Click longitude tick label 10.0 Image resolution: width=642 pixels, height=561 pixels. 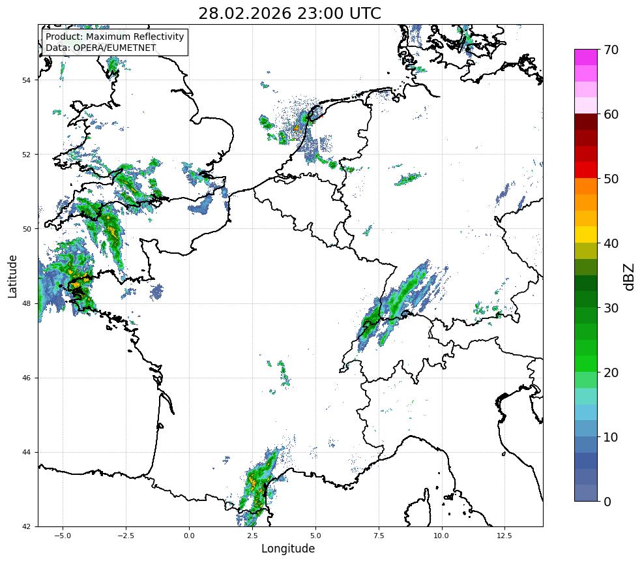point(441,536)
